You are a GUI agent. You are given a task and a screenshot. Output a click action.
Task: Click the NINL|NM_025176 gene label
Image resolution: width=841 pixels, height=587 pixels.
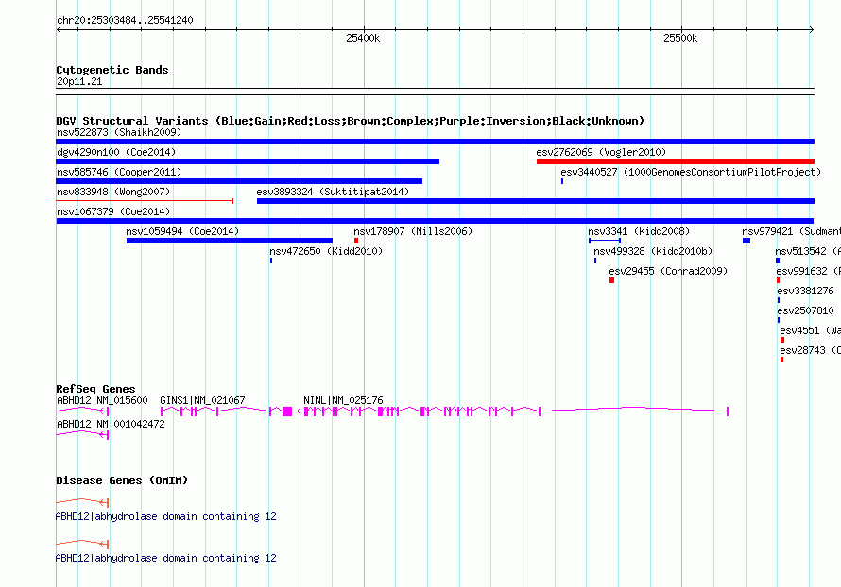pyautogui.click(x=343, y=400)
